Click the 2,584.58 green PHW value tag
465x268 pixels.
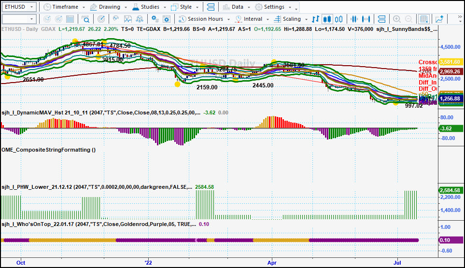tap(451, 190)
